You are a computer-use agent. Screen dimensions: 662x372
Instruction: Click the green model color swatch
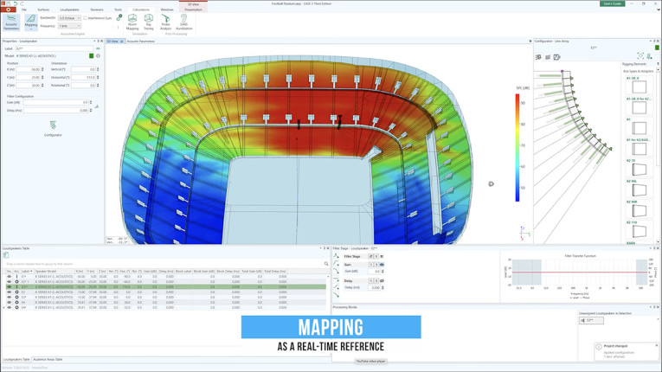[91, 55]
